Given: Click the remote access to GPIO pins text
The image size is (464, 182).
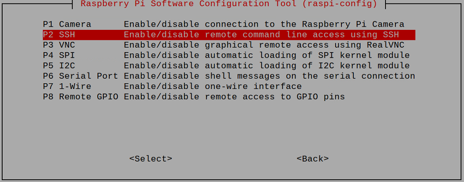Looking at the screenshot, I should pyautogui.click(x=234, y=97).
